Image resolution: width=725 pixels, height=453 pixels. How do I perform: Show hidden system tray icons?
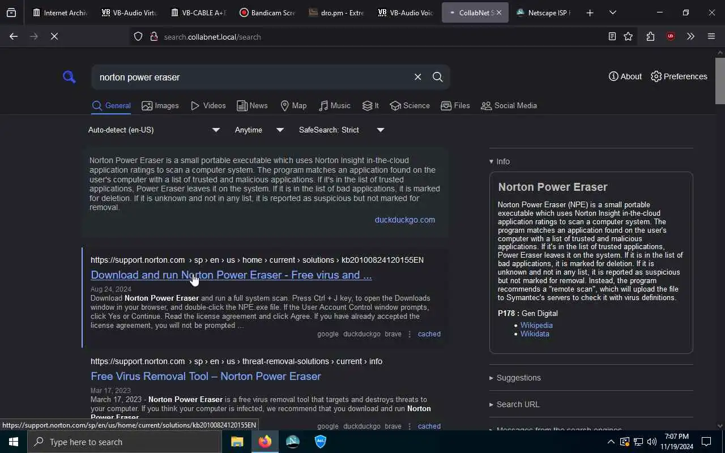pos(611,442)
